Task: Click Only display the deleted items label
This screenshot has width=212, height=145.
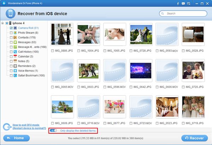Action: pos(78,131)
